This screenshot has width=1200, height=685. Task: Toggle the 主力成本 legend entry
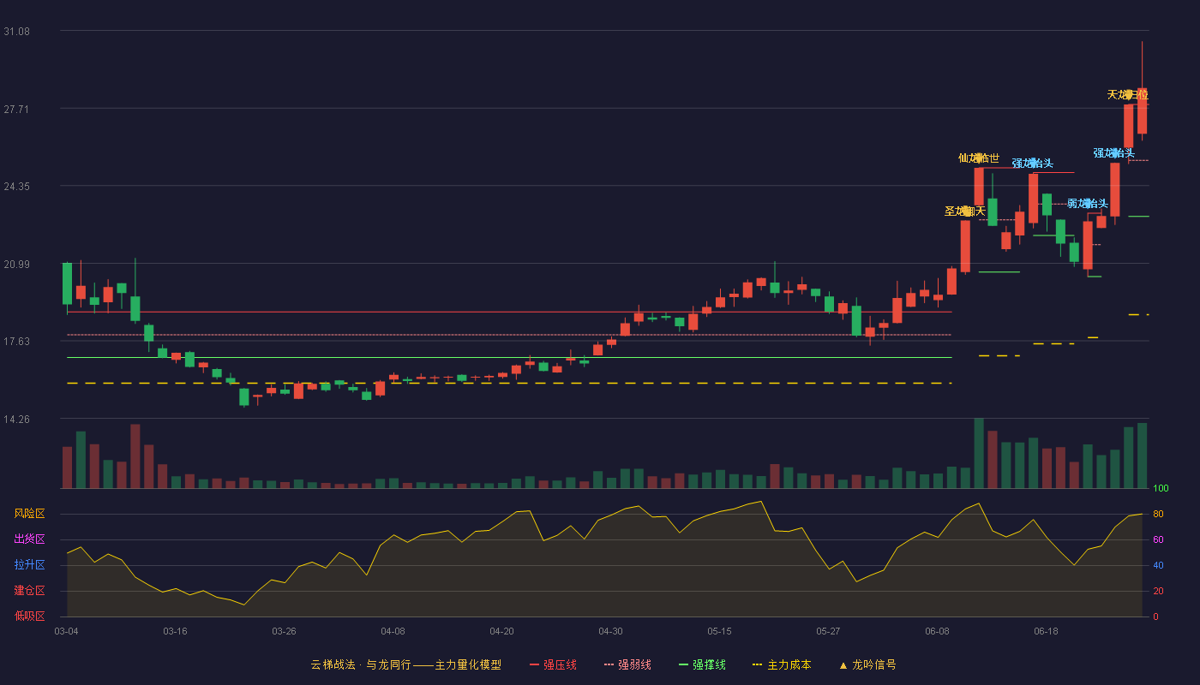(x=782, y=664)
